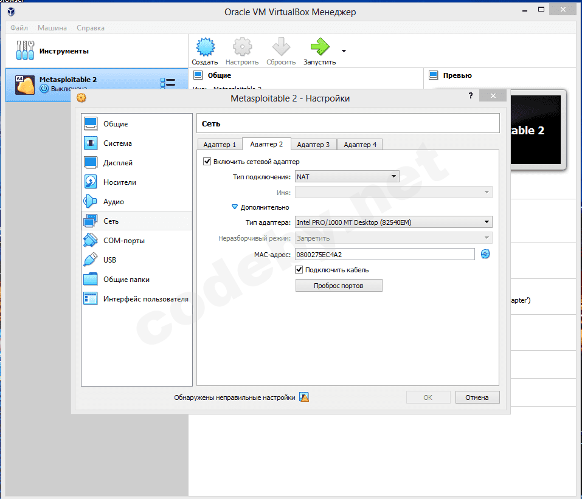
Task: Click the Отмена button
Action: 477,397
